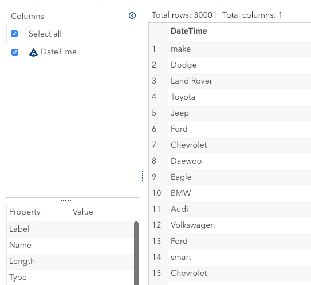Click the cell containing 'Audi'
Image resolution: width=311 pixels, height=285 pixels.
[221, 209]
